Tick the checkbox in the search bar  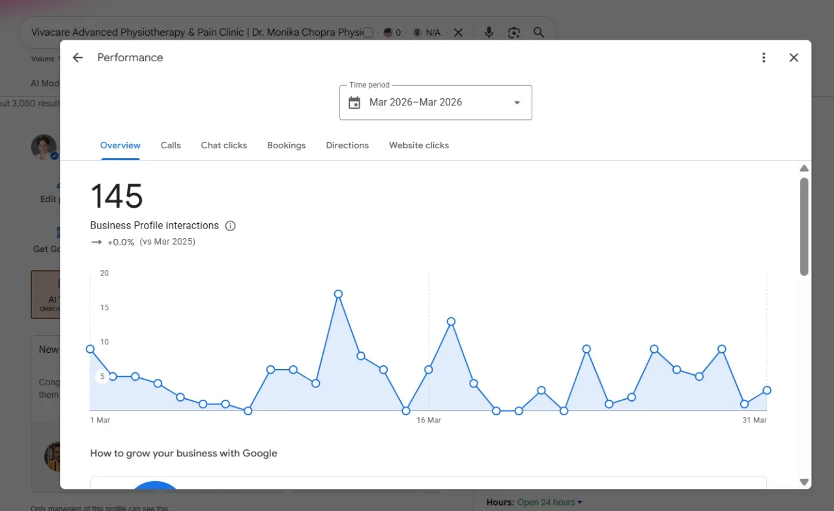click(368, 33)
